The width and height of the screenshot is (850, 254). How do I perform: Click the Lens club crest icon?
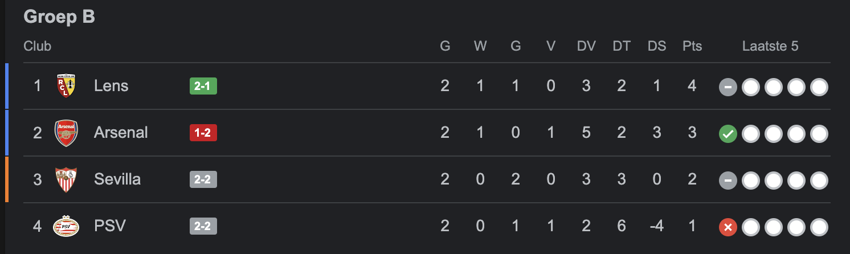click(66, 86)
